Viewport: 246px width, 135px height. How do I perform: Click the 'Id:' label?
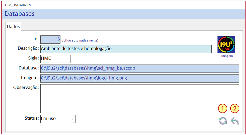36,39
